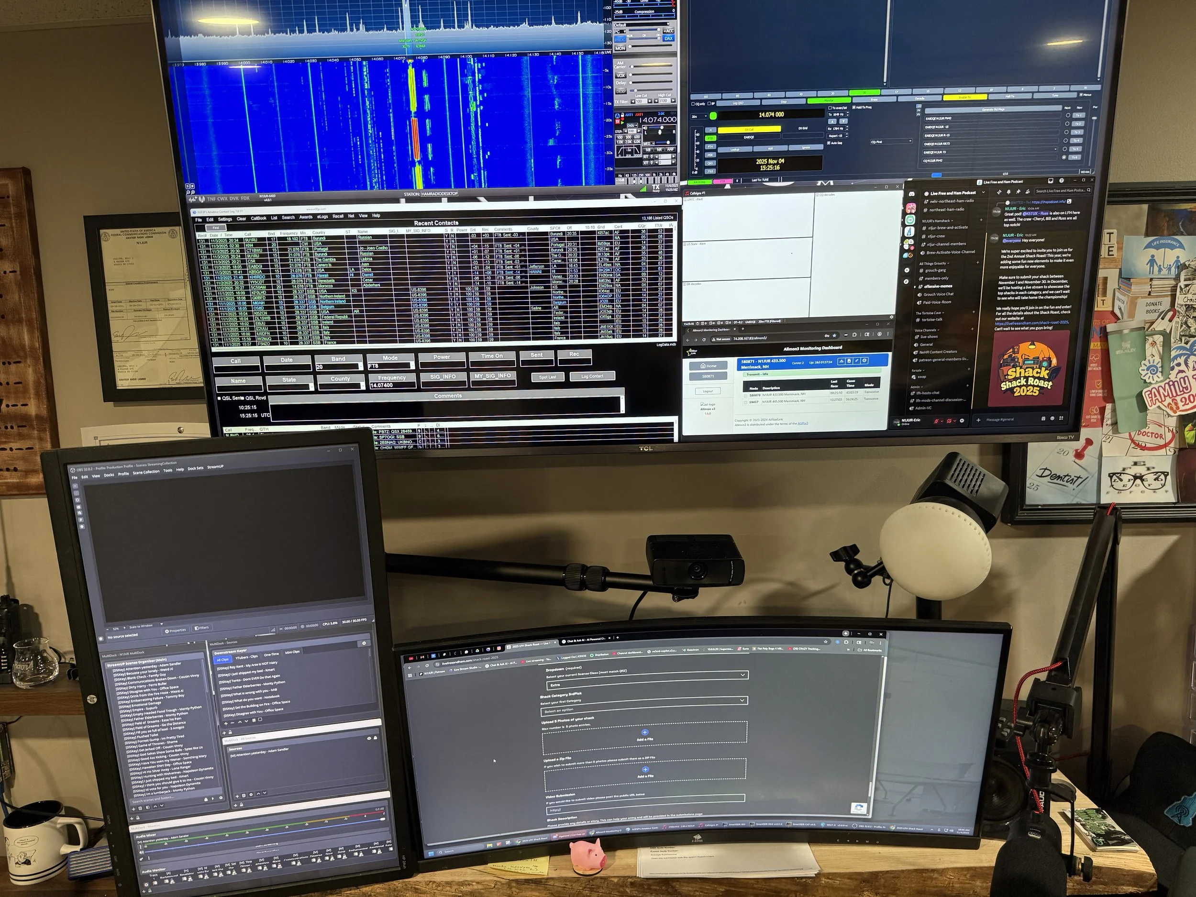Toggle the Hold Tx Freq checkbox
The width and height of the screenshot is (1196, 897).
[854, 108]
